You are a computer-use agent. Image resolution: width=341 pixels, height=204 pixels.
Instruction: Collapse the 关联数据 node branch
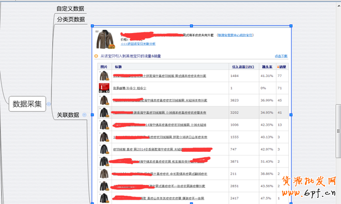[84, 115]
